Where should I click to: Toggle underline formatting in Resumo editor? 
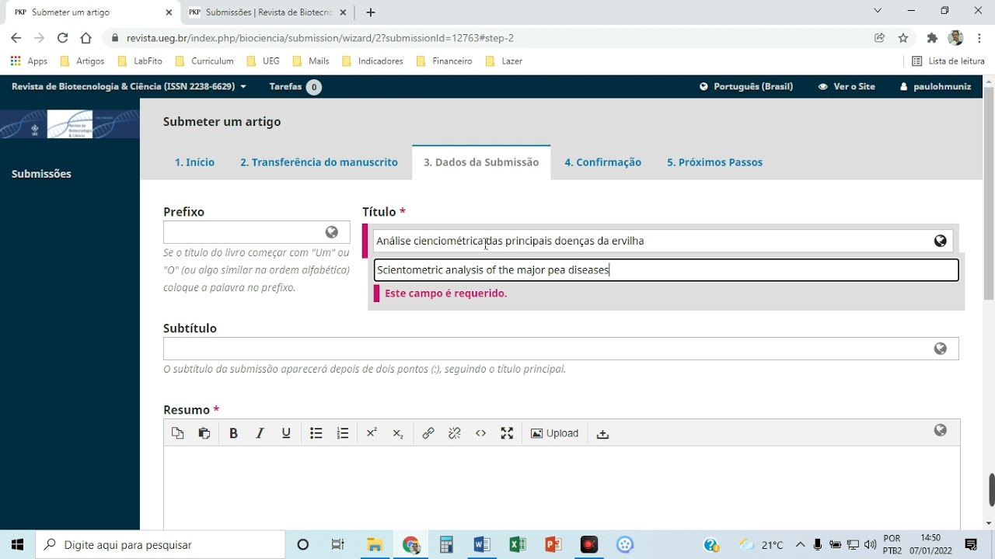click(x=286, y=433)
